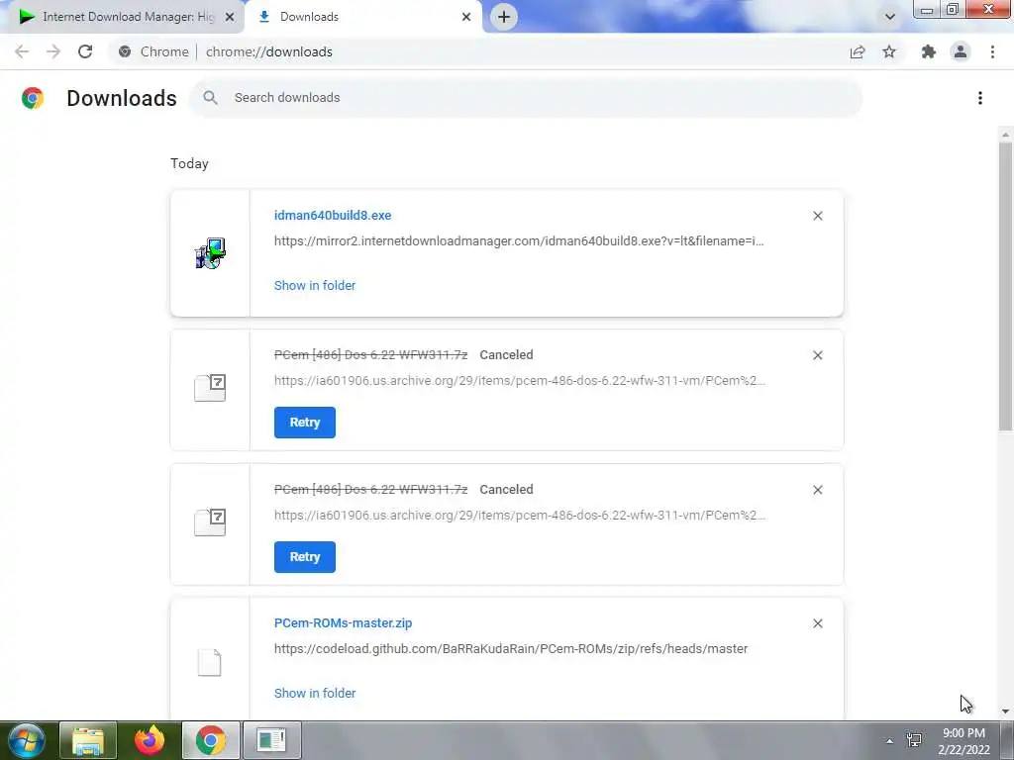The width and height of the screenshot is (1014, 760).
Task: Remove PCem-ROMs-master.zip from list
Action: click(x=817, y=623)
